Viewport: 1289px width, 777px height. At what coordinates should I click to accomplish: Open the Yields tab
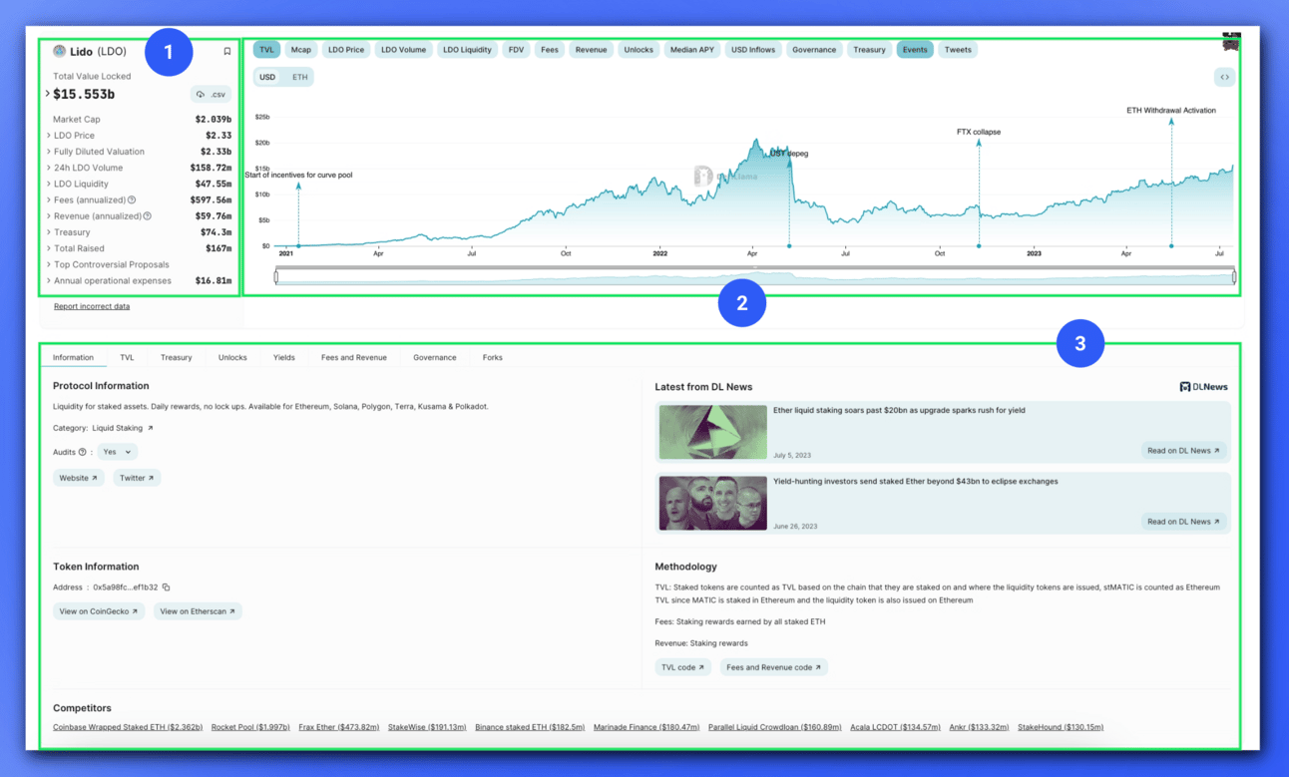[x=284, y=357]
